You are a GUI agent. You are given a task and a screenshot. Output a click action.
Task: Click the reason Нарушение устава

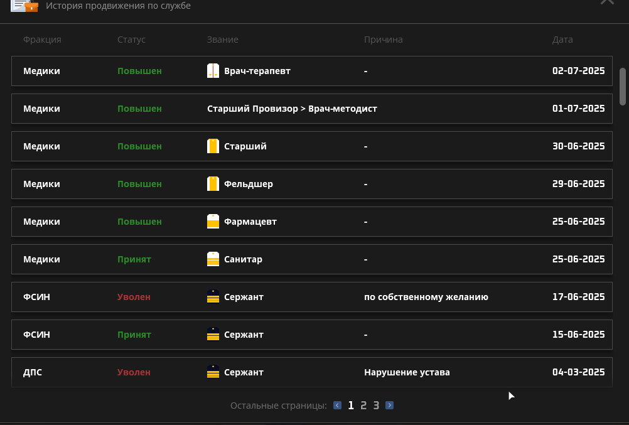(x=407, y=373)
